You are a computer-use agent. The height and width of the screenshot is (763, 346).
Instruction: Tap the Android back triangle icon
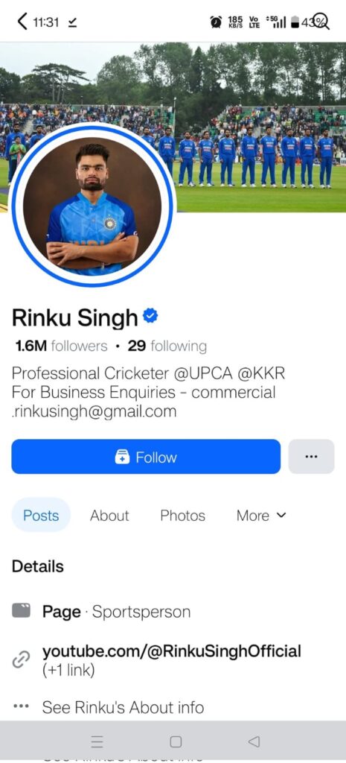click(254, 741)
